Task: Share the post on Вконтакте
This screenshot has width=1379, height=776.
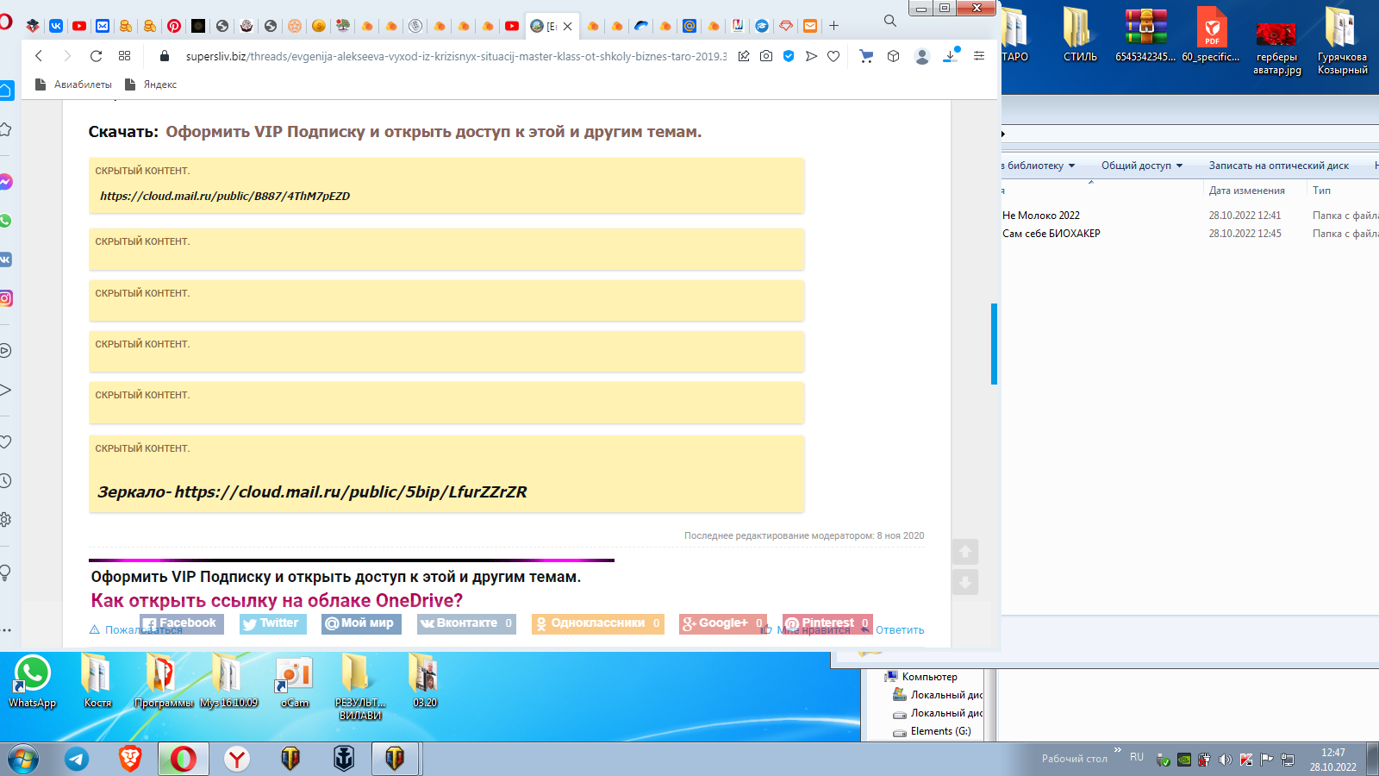Action: 466,623
